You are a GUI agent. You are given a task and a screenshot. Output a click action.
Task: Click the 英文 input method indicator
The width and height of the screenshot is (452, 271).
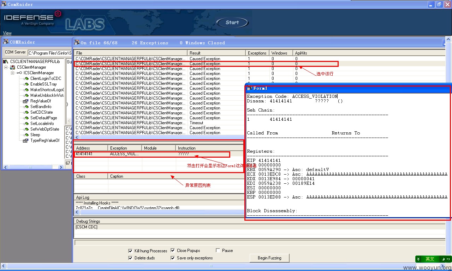(x=430, y=259)
